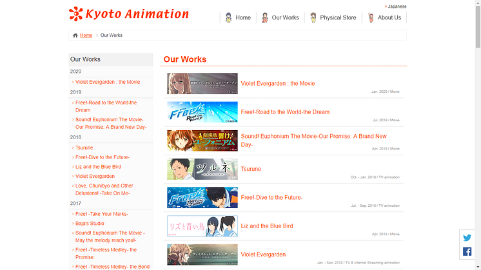Open Free!-Dive to the Future- title link
The image size is (481, 270).
(271, 198)
